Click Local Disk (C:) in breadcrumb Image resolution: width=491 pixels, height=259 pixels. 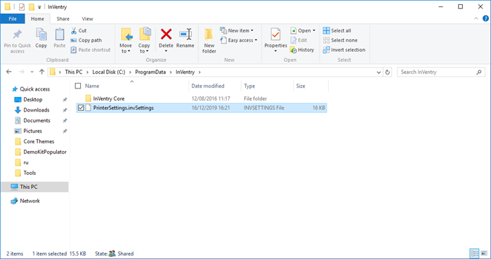(109, 72)
